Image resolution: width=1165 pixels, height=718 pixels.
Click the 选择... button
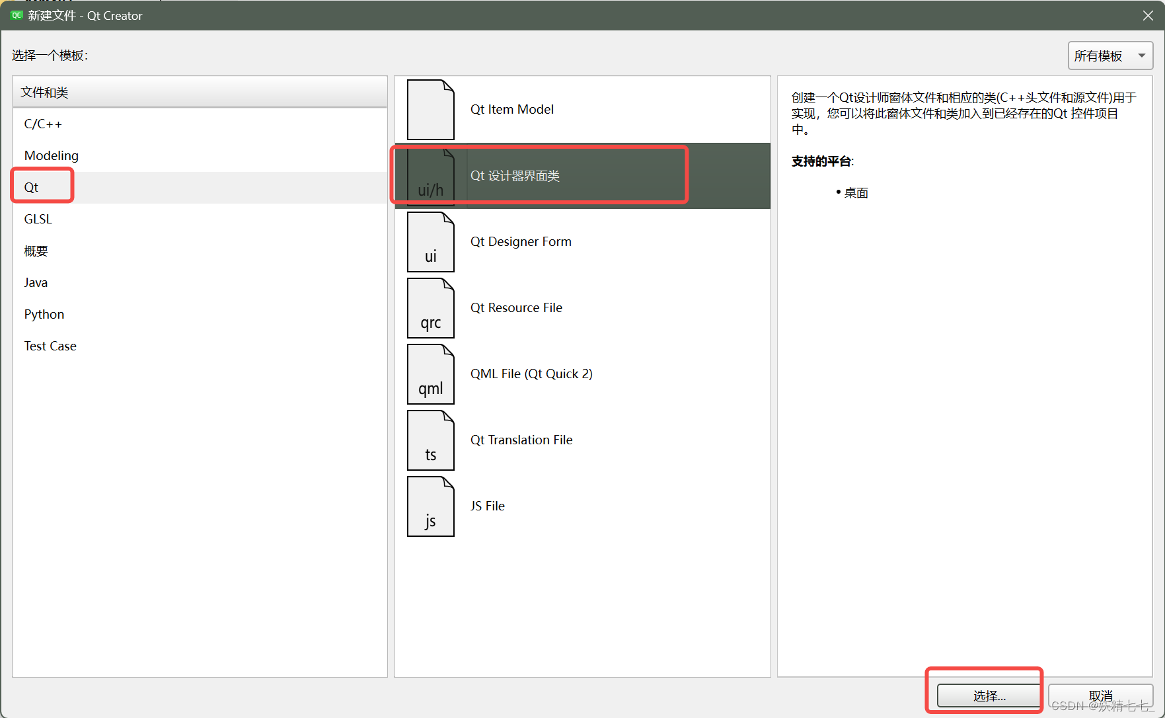[989, 696]
